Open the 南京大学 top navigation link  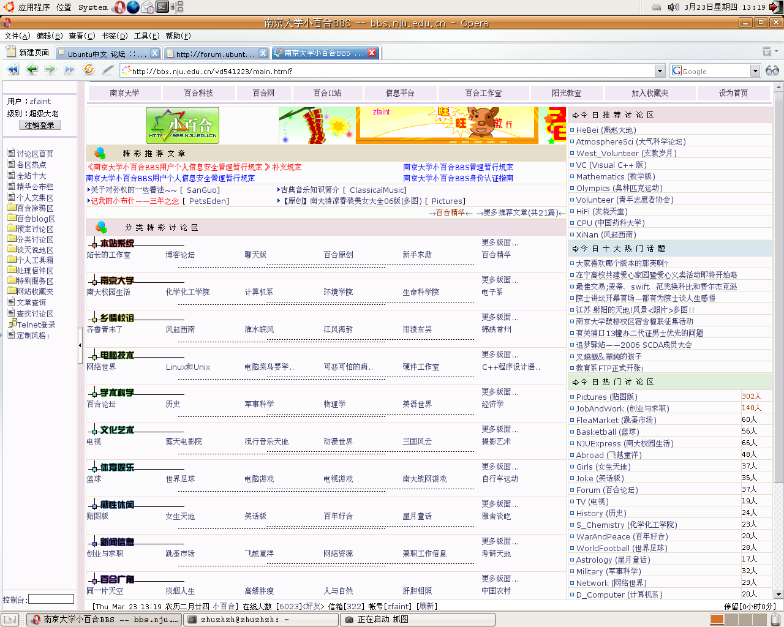[x=124, y=93]
